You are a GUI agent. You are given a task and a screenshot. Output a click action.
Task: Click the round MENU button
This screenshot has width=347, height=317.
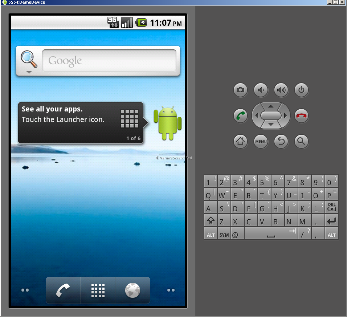pos(261,141)
